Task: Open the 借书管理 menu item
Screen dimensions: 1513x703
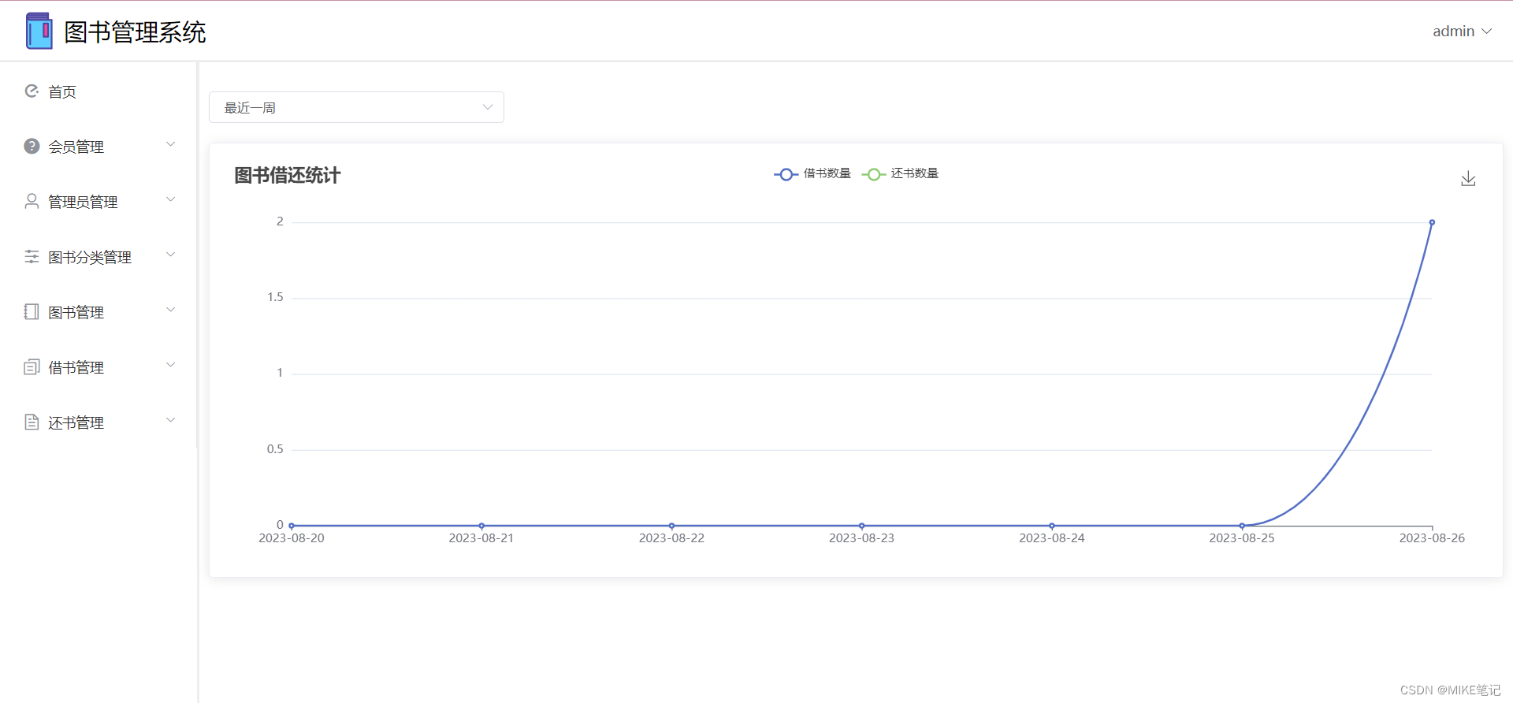Action: (99, 367)
